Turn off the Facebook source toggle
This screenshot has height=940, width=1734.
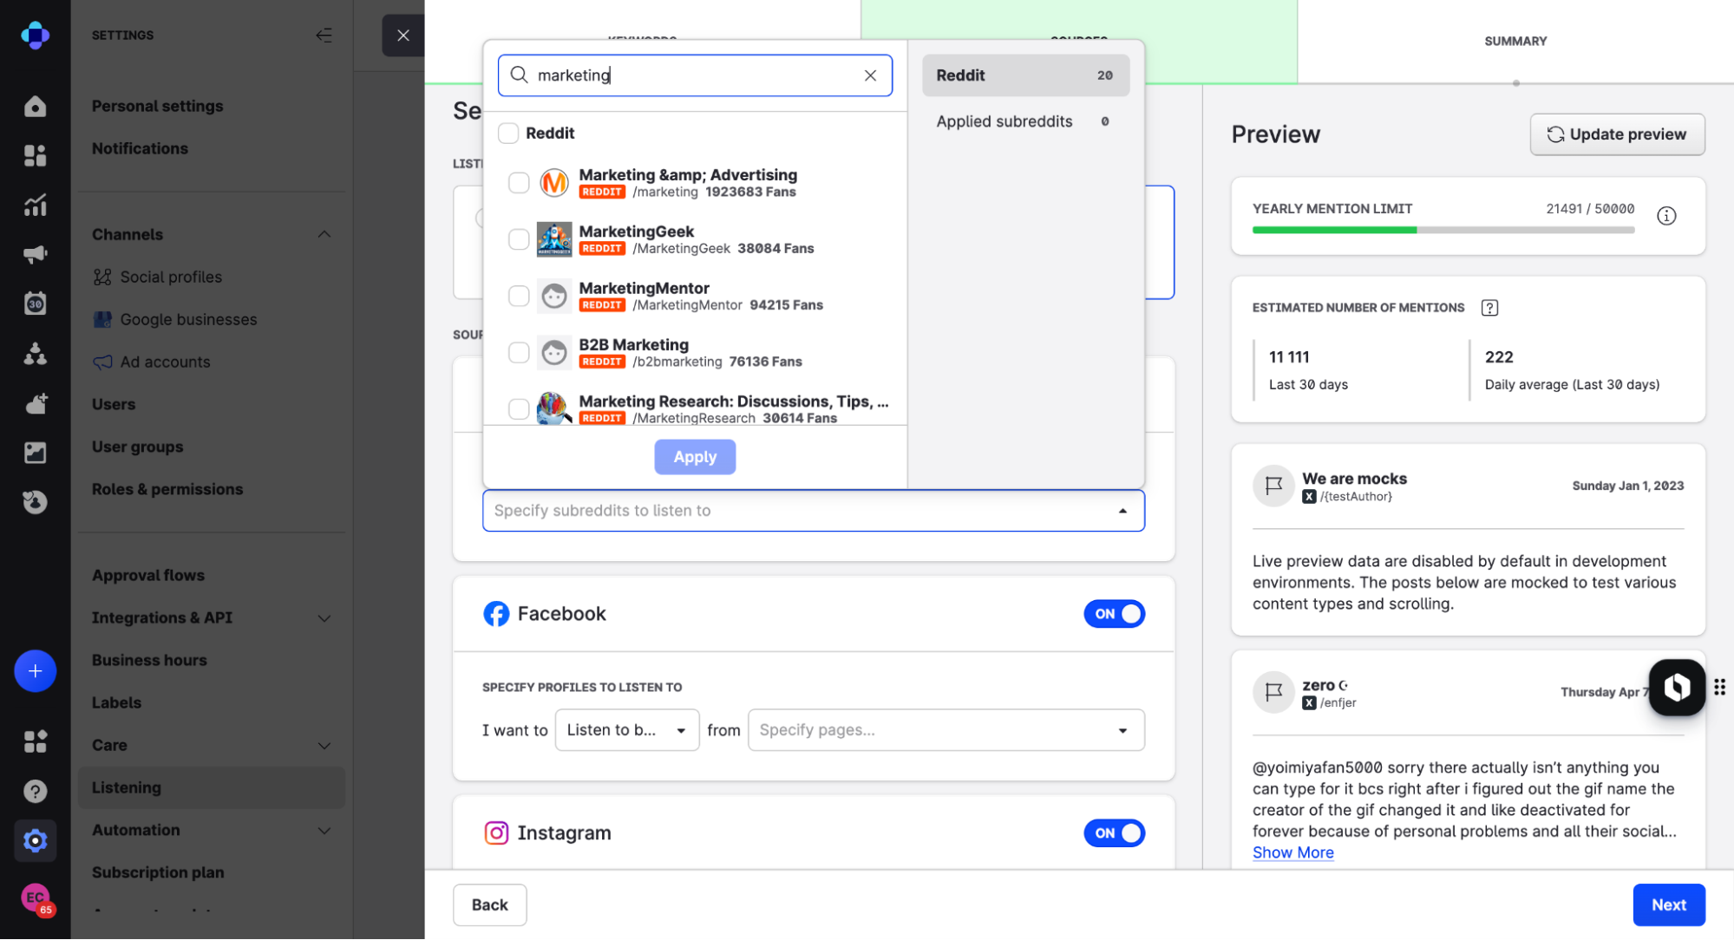(x=1114, y=614)
